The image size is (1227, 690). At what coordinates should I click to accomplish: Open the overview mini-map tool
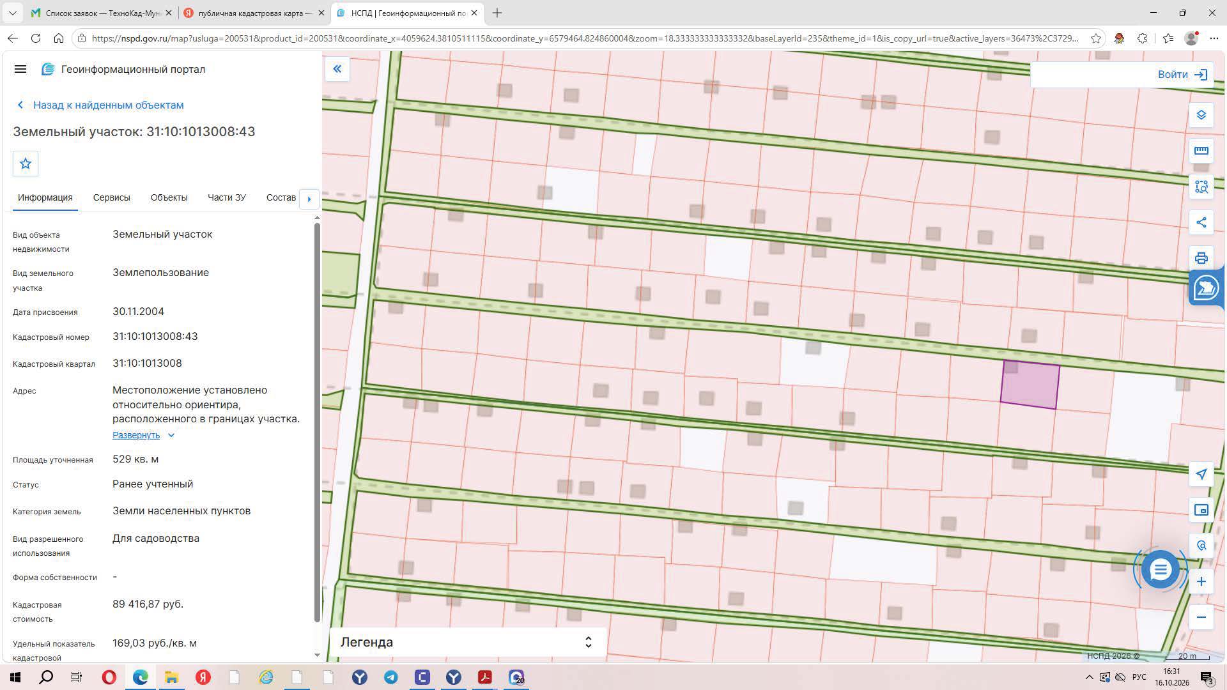tap(1201, 510)
